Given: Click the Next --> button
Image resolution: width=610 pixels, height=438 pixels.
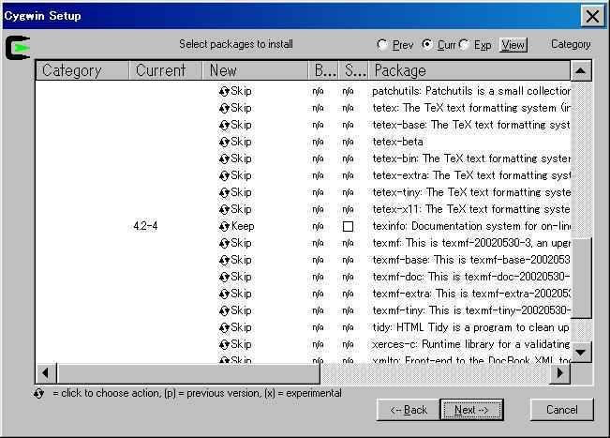Looking at the screenshot, I should (471, 410).
